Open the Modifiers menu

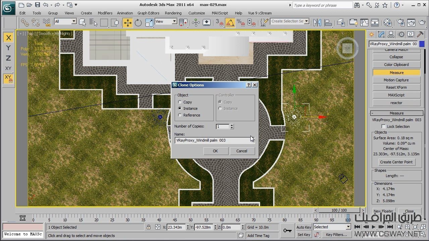pos(105,13)
